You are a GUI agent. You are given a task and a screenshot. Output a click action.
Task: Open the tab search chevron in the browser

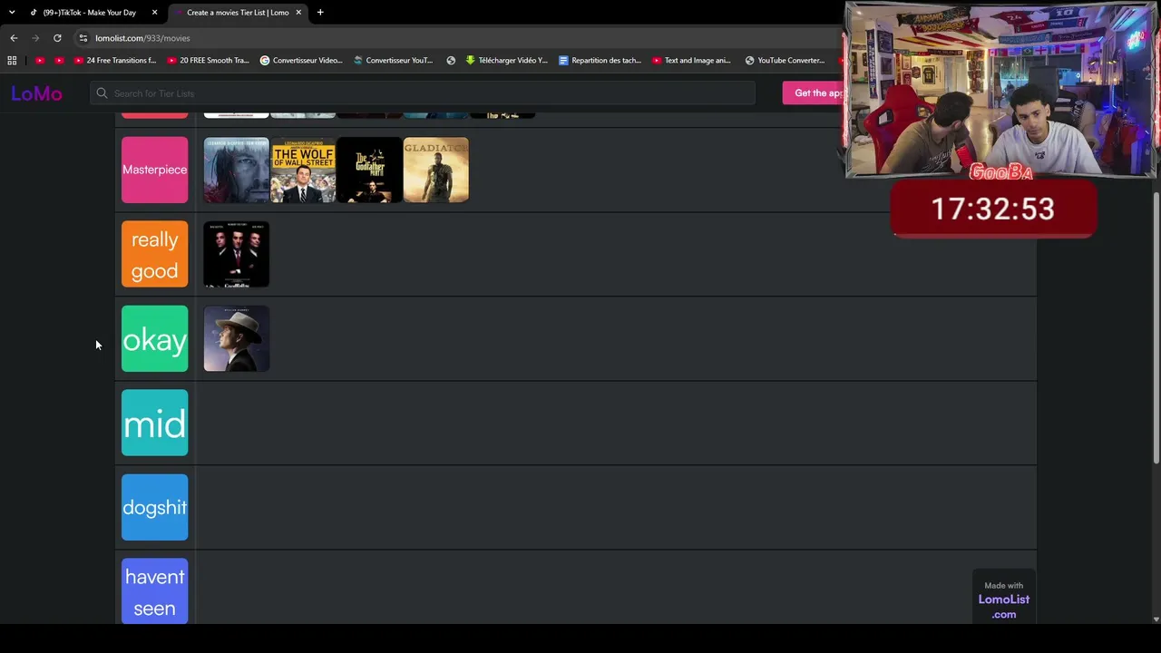[12, 12]
